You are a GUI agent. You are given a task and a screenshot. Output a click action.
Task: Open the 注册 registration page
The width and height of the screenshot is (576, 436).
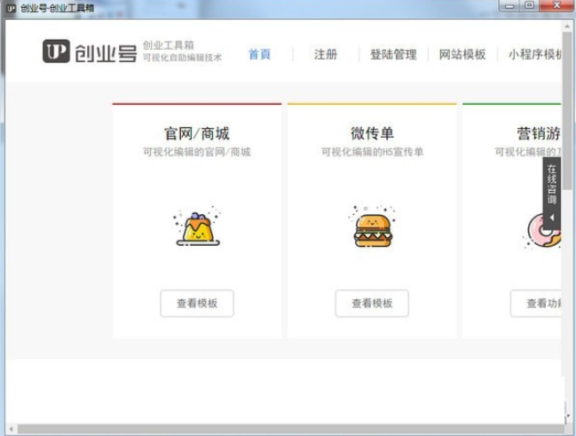click(326, 54)
